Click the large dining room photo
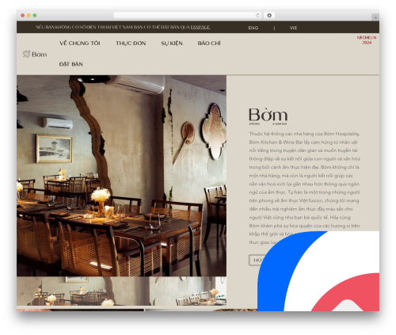 [x=121, y=176]
